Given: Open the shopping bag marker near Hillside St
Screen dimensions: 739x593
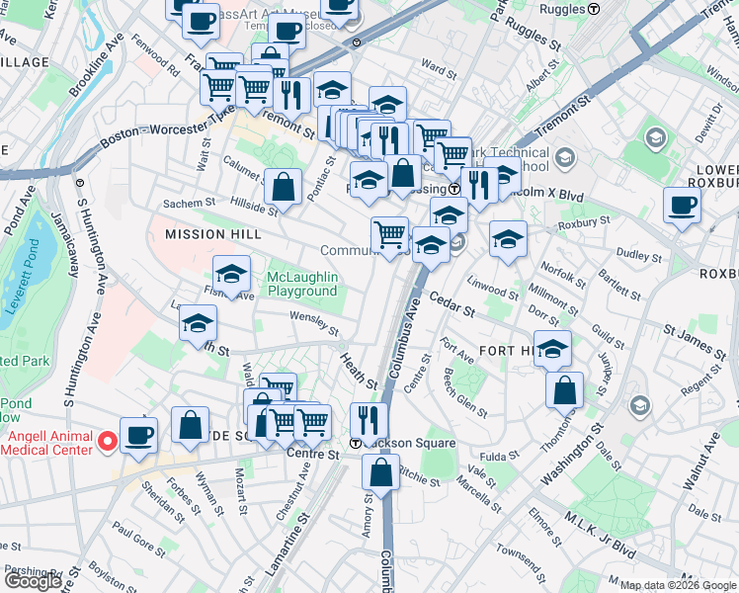Looking at the screenshot, I should 283,190.
